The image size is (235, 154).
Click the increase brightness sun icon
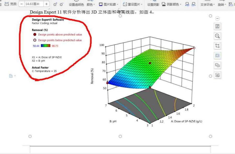pyautogui.click(x=55, y=4)
